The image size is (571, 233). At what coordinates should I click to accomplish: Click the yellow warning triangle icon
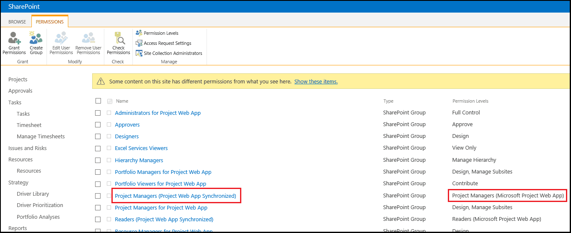click(101, 81)
